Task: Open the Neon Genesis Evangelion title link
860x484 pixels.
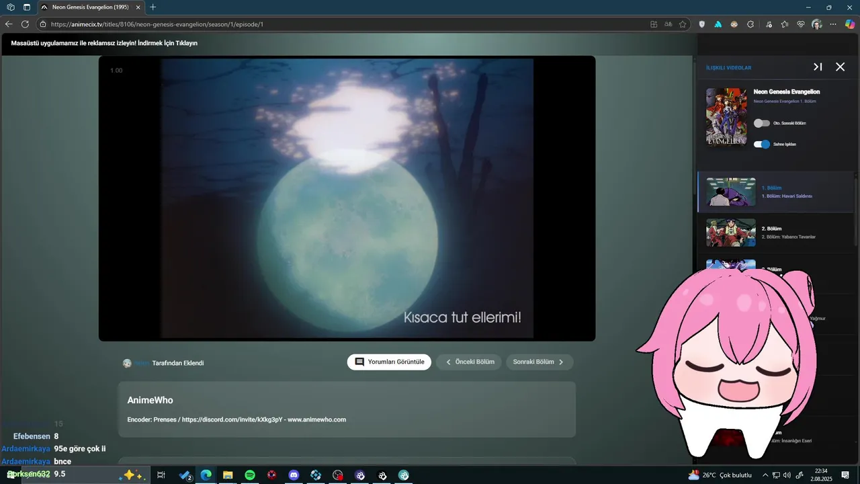Action: (787, 91)
